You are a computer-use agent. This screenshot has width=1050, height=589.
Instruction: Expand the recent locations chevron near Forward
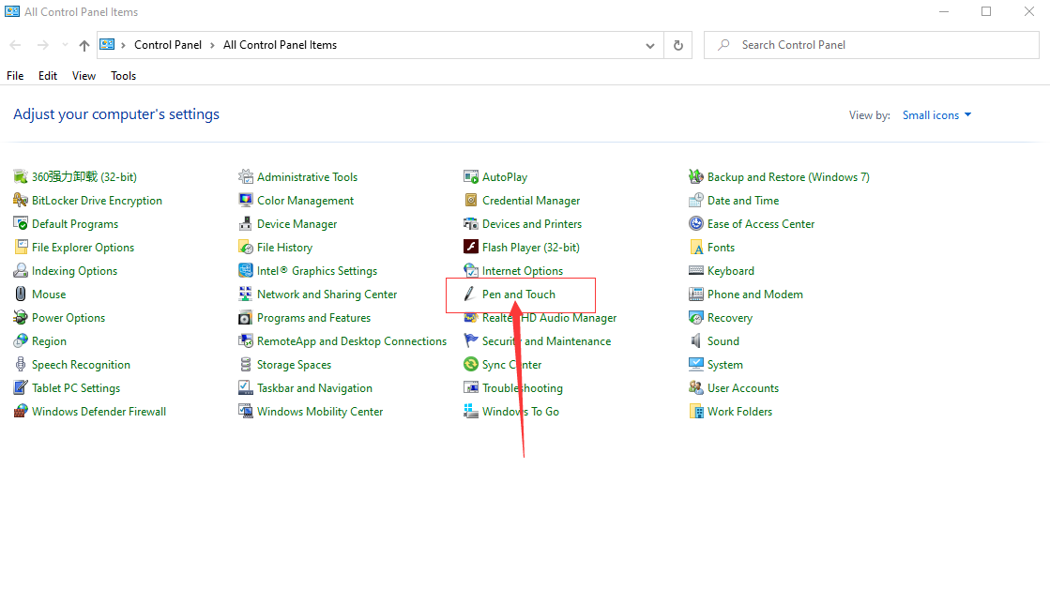(x=65, y=45)
